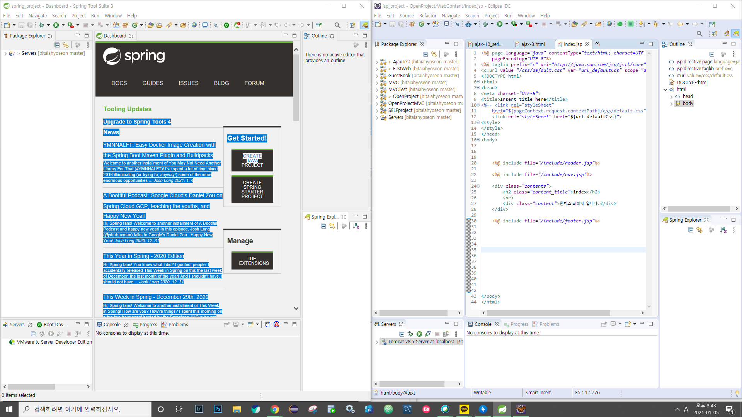Screen dimensions: 742x417
Task: Click Collapse All in Eclipse Package Explorer
Action: coord(425,54)
